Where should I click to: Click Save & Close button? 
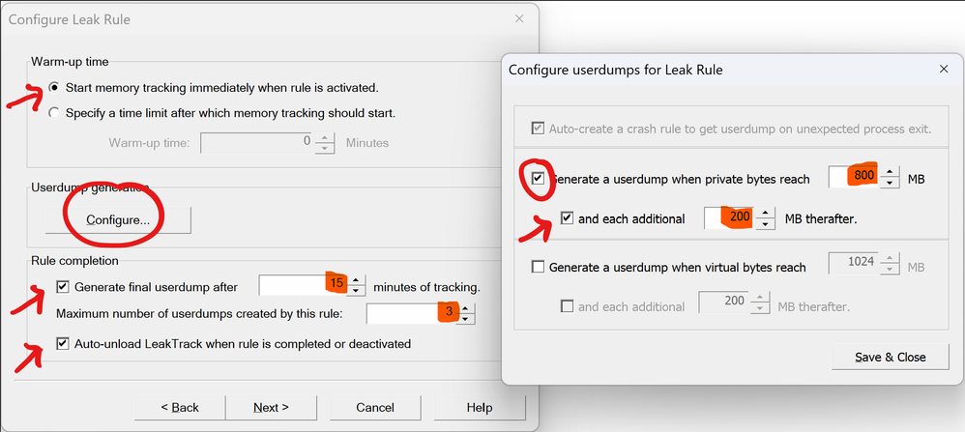[x=890, y=357]
